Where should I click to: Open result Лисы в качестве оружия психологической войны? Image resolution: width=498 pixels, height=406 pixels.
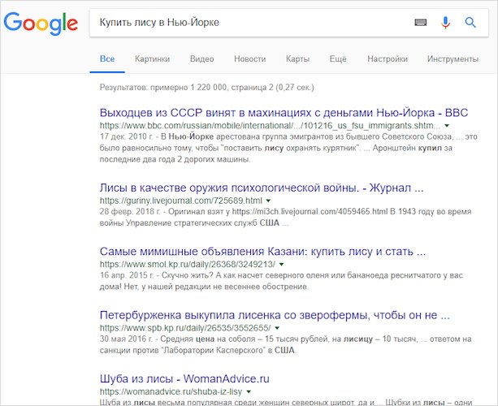coord(262,188)
